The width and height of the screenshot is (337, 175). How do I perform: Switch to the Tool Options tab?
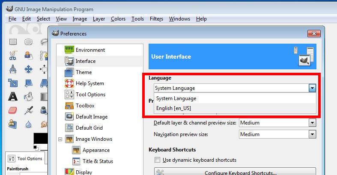(25, 158)
